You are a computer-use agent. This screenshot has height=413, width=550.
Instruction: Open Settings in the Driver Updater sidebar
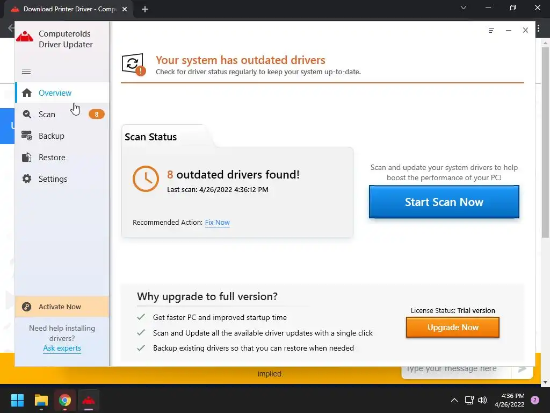pos(62,179)
